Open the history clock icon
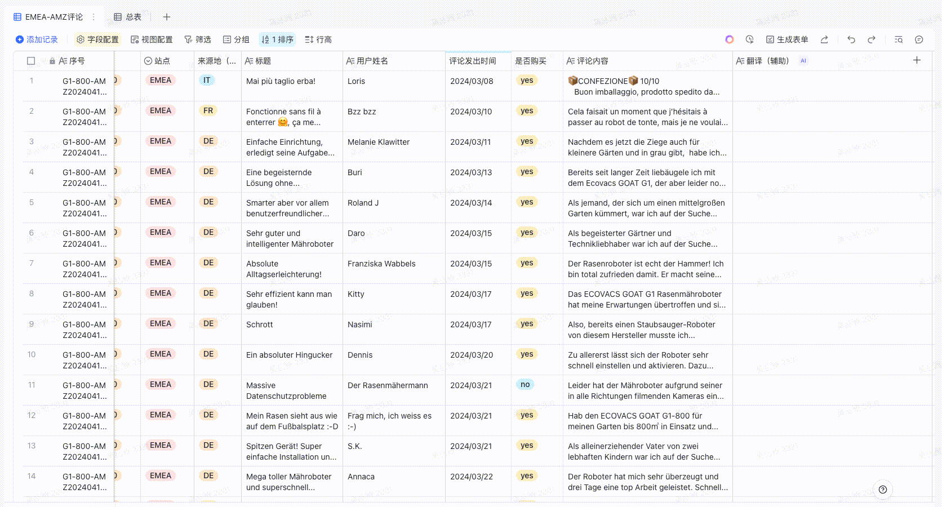The height and width of the screenshot is (507, 942). 749,39
